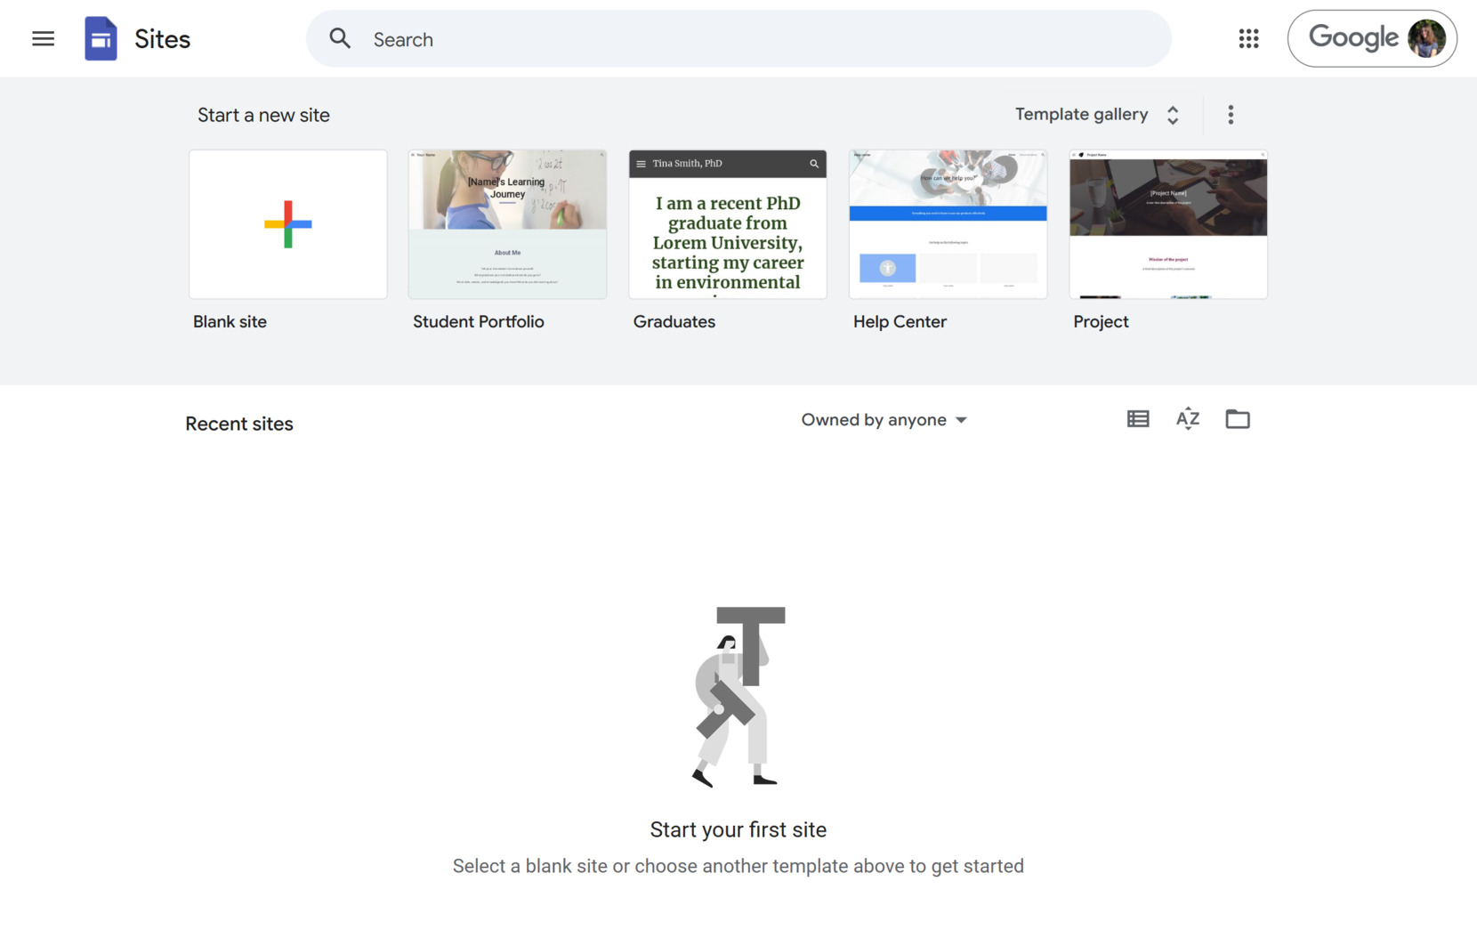
Task: Open the main hamburger menu
Action: 43,39
